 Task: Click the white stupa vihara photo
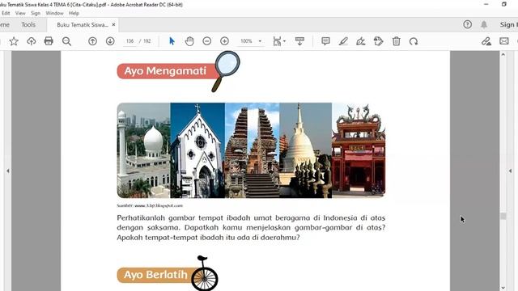click(x=306, y=150)
